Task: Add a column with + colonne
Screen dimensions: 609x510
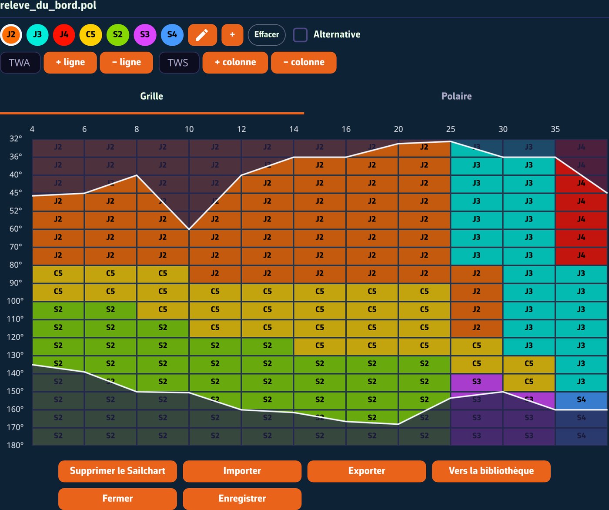Action: click(235, 63)
